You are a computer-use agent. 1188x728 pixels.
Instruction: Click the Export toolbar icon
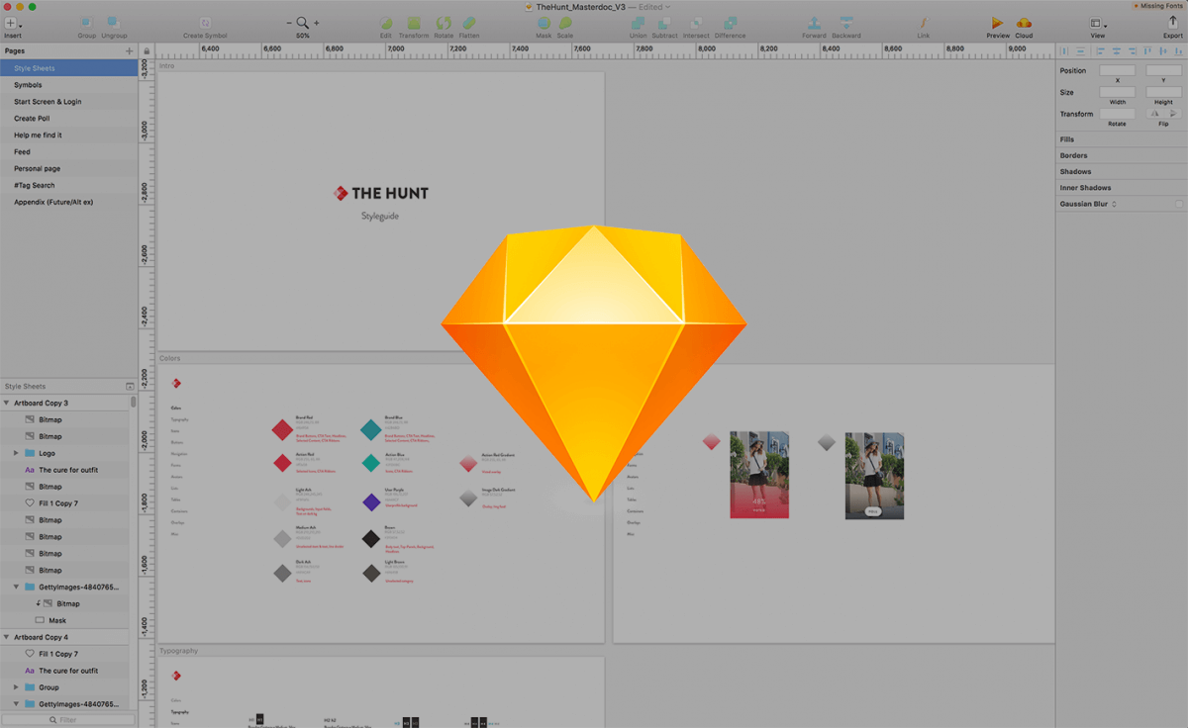click(x=1173, y=22)
